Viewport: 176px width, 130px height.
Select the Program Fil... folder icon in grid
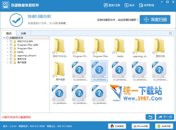[x=79, y=46]
